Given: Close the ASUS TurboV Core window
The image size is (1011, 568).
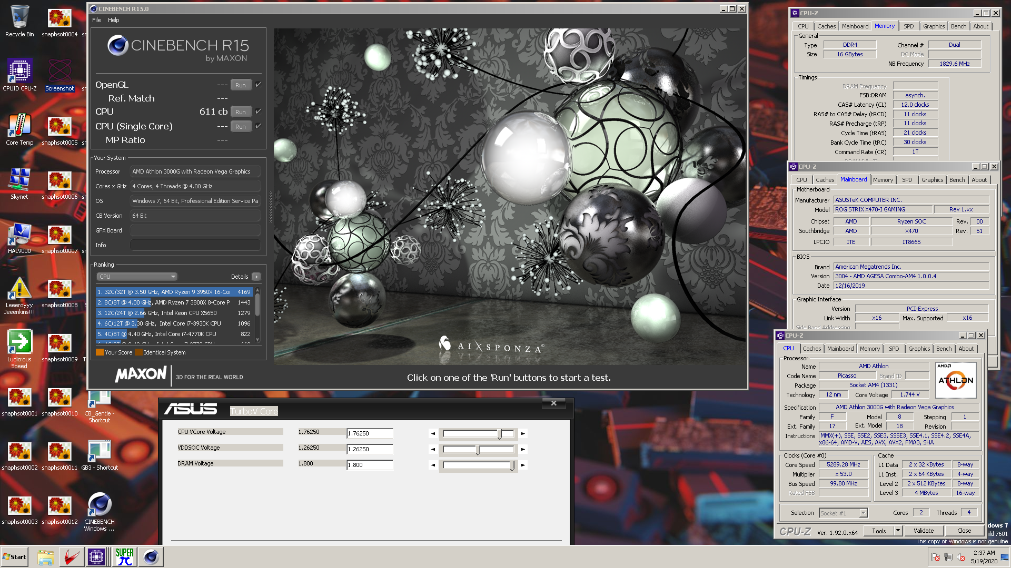Looking at the screenshot, I should (x=553, y=403).
